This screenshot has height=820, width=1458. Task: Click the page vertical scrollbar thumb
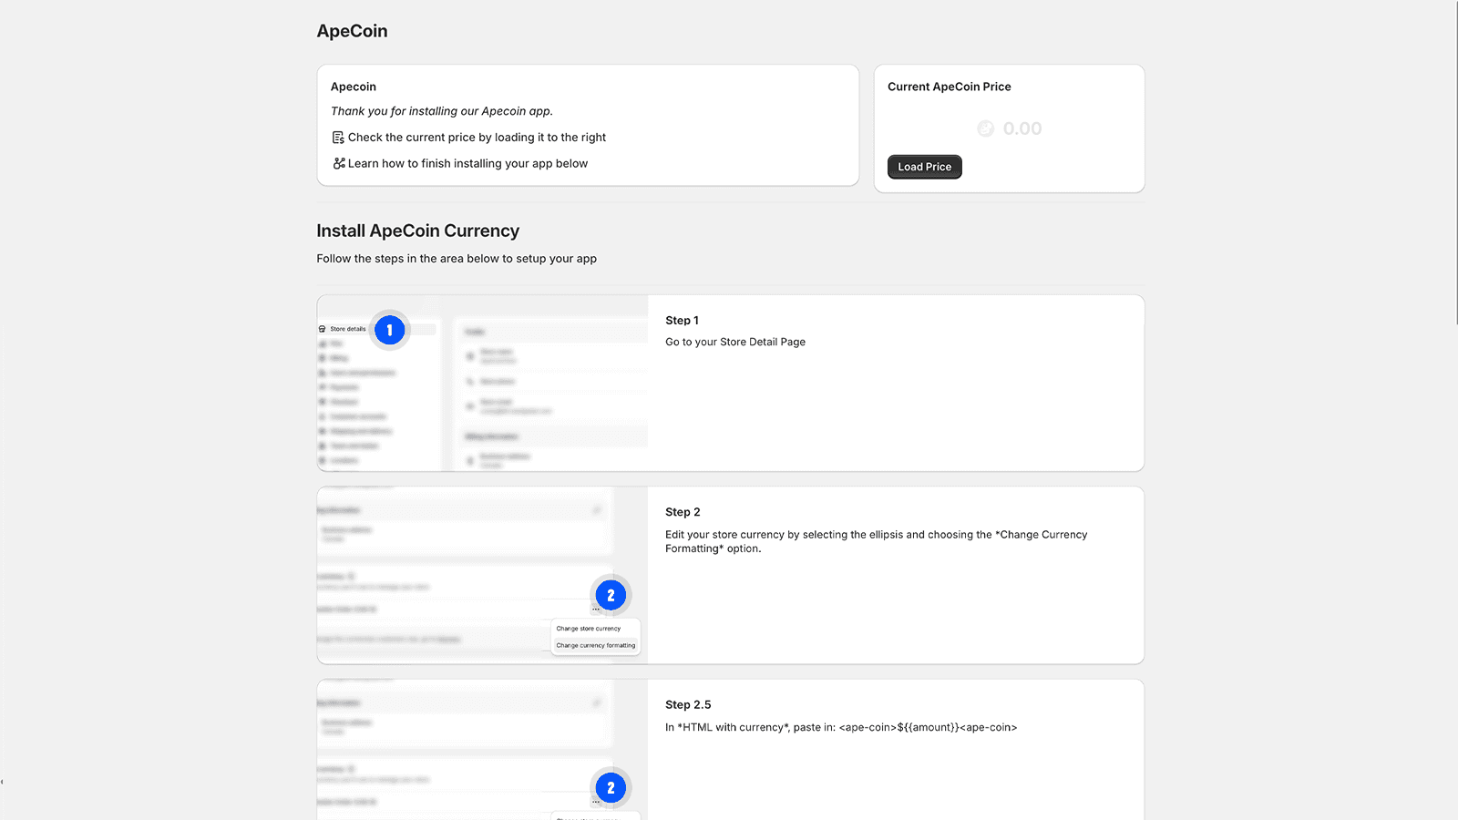pyautogui.click(x=1455, y=164)
